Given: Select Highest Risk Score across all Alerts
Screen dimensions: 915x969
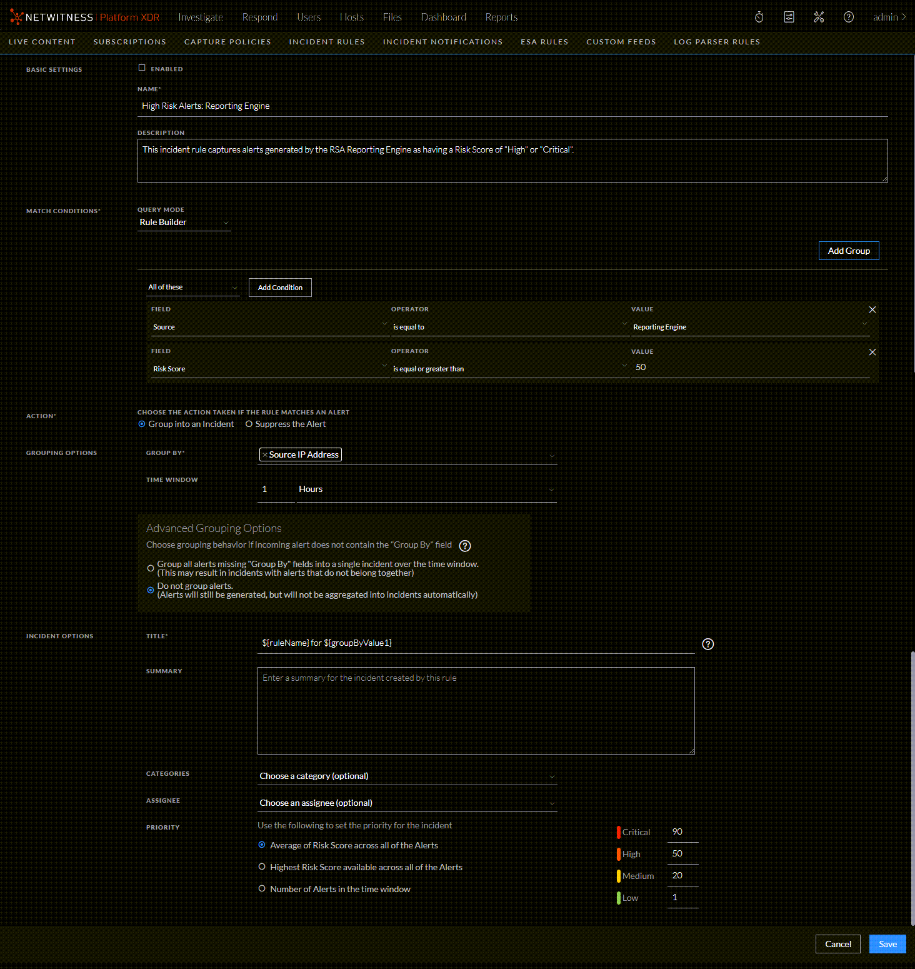Looking at the screenshot, I should 262,866.
